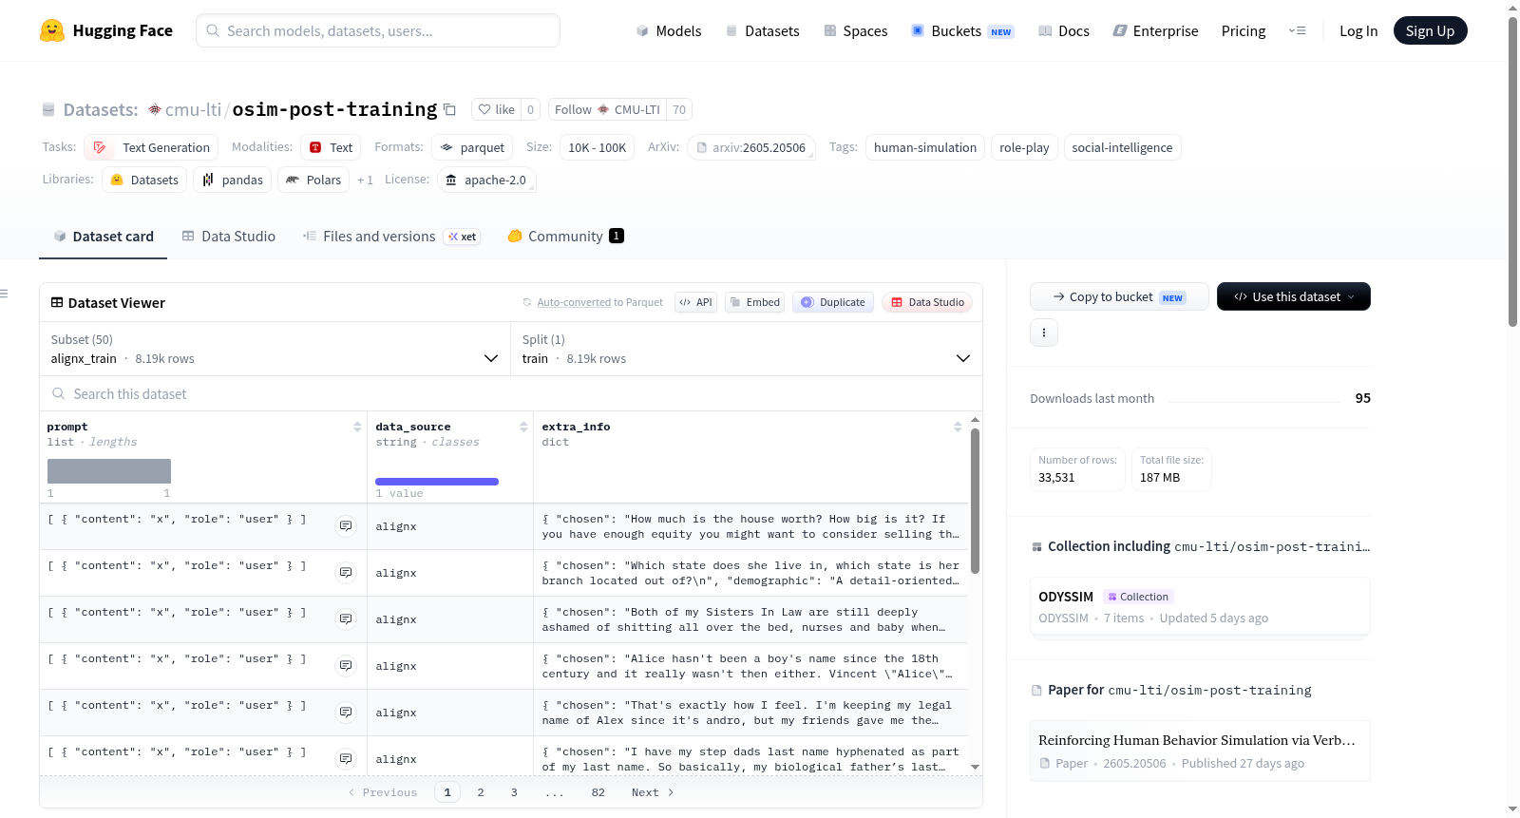The image size is (1520, 818).
Task: Click the Datasets library tag
Action: [144, 180]
